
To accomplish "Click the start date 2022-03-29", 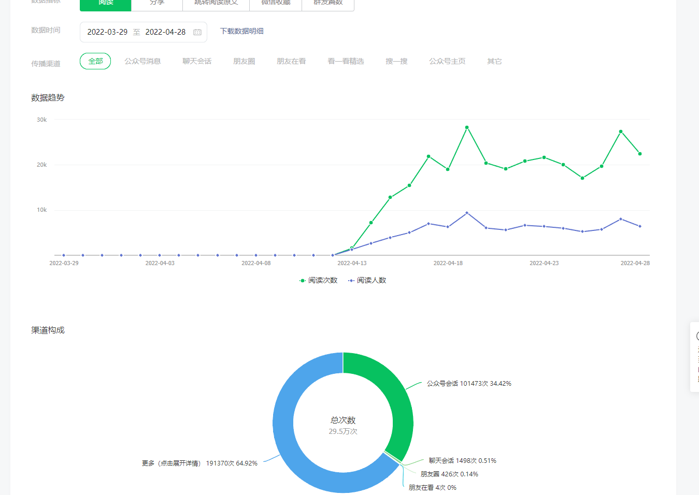I will [107, 32].
